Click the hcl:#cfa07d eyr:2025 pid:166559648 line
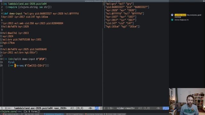 25,49
